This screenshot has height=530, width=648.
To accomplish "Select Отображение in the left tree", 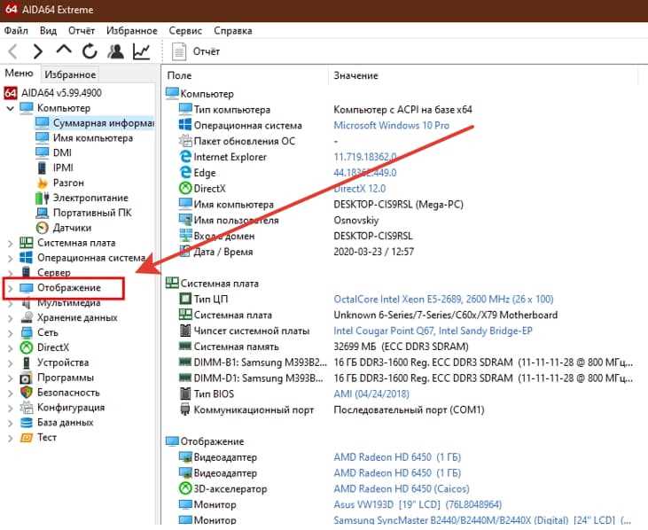I will pyautogui.click(x=68, y=288).
